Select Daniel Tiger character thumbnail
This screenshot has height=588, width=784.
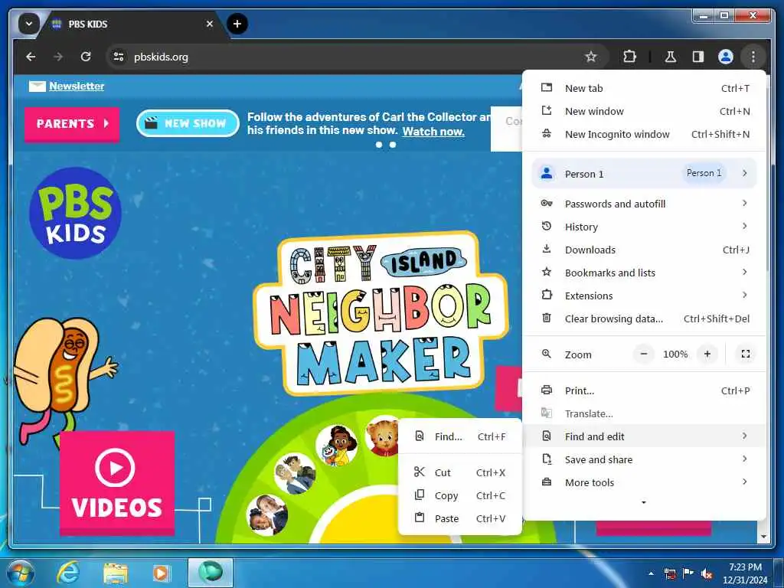[x=381, y=436]
